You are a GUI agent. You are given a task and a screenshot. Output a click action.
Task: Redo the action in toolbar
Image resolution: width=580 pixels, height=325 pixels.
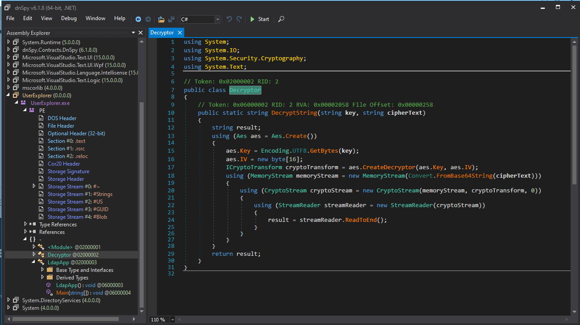click(x=239, y=19)
